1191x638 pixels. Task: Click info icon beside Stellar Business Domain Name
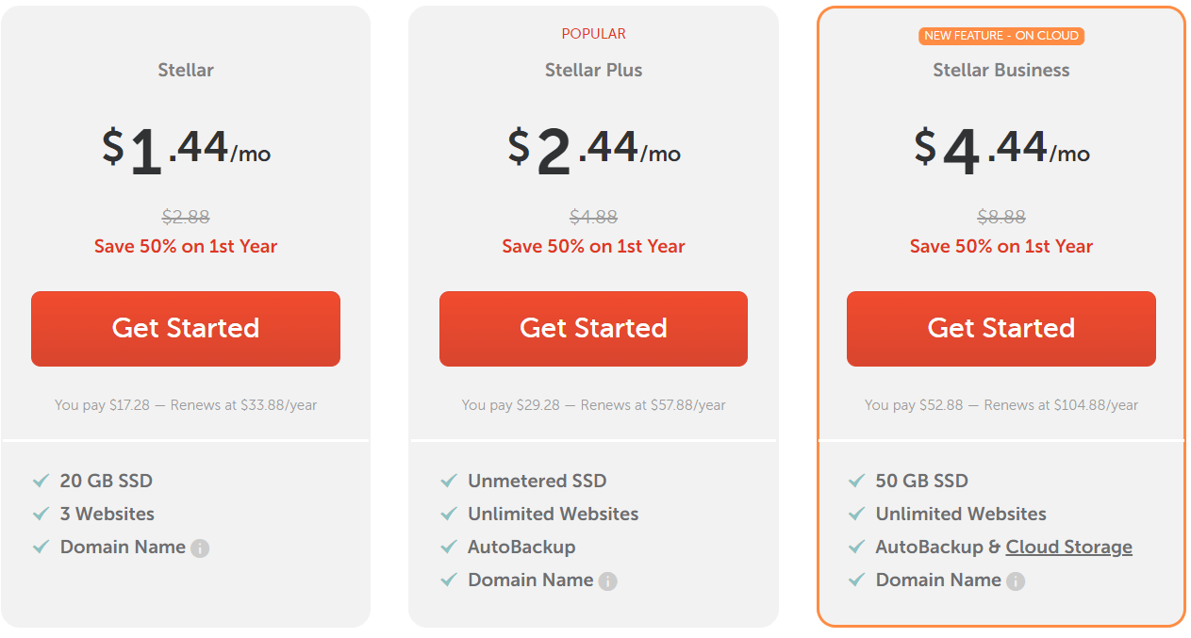(x=1016, y=581)
